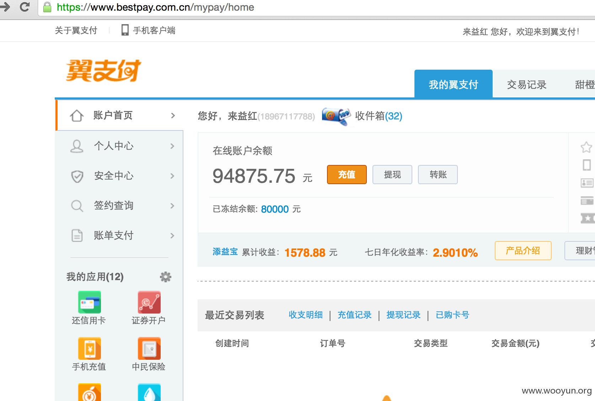Click the 转账 button
The height and width of the screenshot is (401, 595).
click(x=438, y=175)
